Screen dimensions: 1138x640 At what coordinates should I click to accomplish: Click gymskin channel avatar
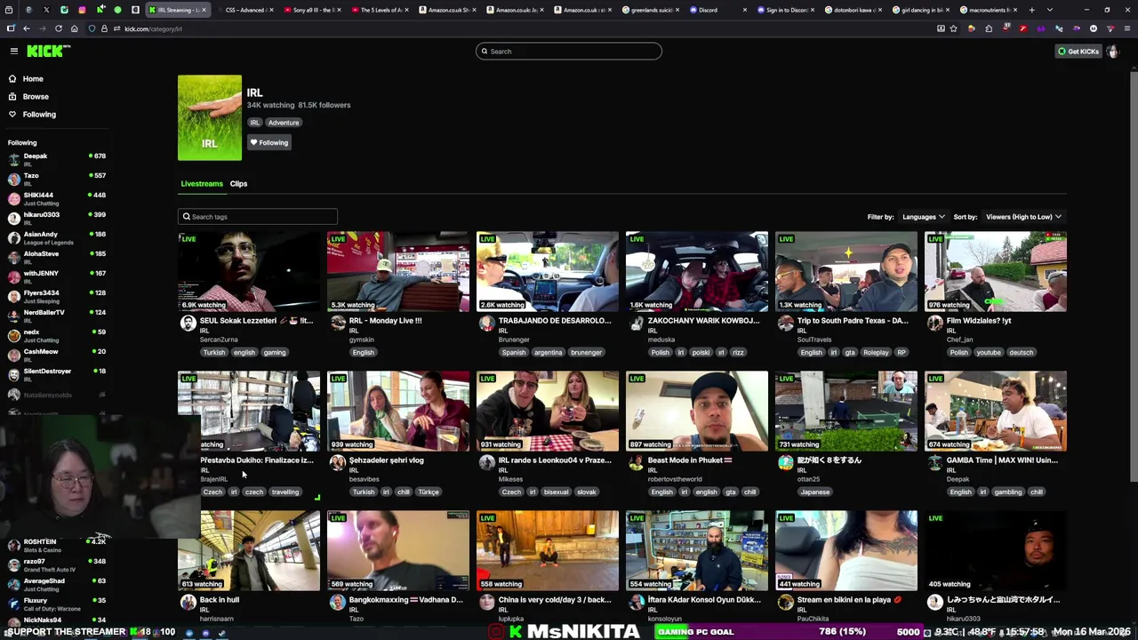tap(337, 324)
